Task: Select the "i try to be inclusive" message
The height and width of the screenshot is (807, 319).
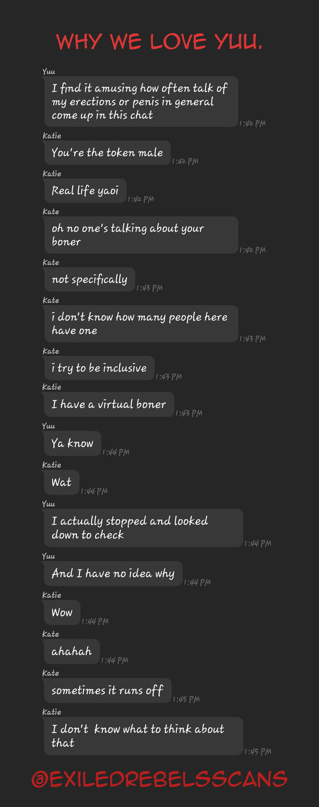Action: [x=99, y=368]
